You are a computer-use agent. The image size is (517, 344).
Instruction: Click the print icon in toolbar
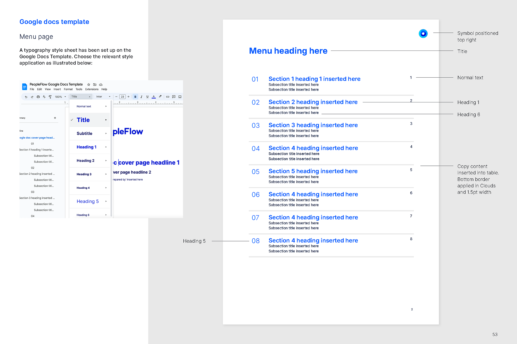pyautogui.click(x=38, y=97)
